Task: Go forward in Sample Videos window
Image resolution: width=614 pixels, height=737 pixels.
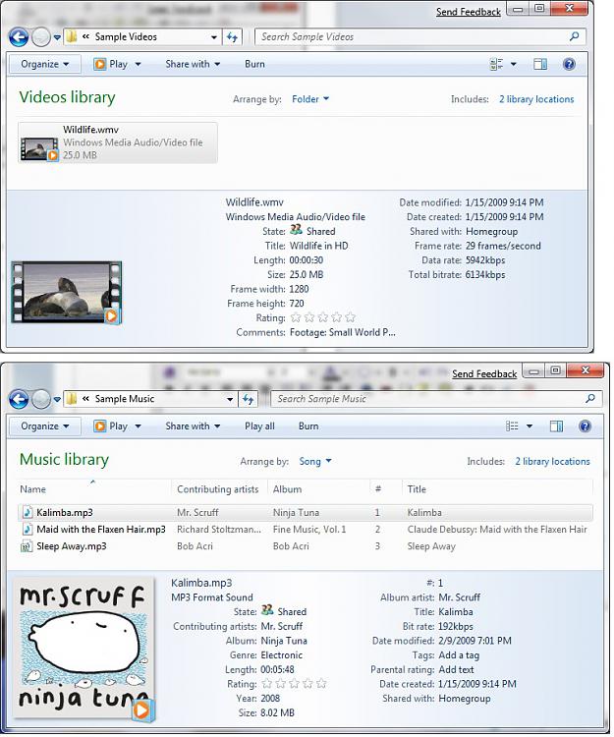Action: pyautogui.click(x=41, y=37)
